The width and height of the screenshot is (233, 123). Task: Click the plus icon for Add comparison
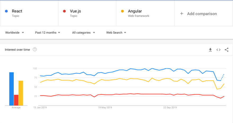182,14
